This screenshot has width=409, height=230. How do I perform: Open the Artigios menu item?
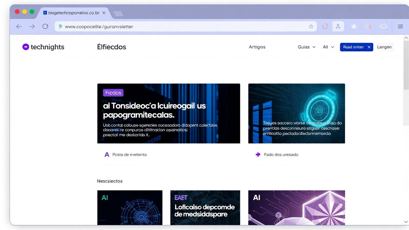257,47
